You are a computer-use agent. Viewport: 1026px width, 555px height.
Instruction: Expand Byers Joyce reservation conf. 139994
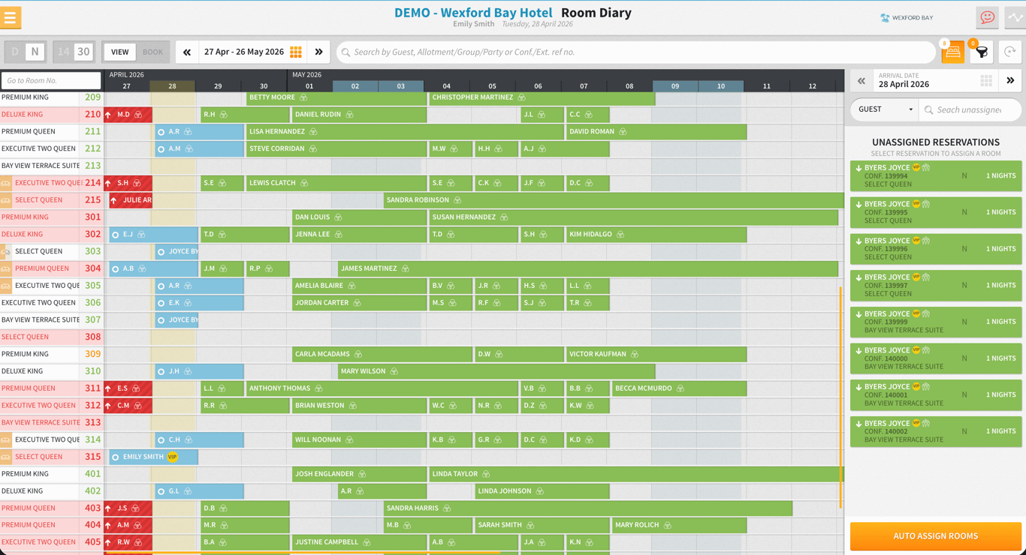[x=936, y=176]
